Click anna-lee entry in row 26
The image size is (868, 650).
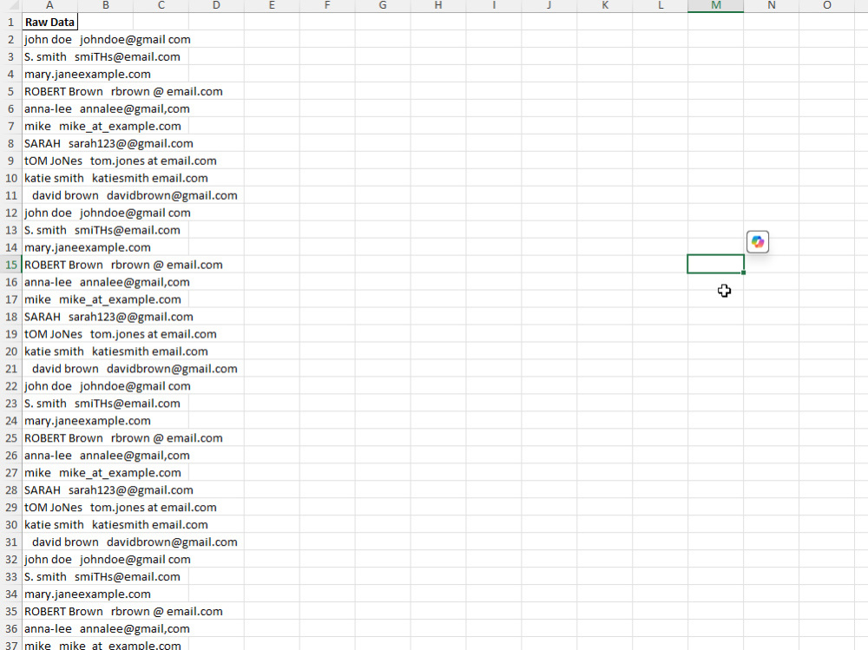tap(107, 456)
